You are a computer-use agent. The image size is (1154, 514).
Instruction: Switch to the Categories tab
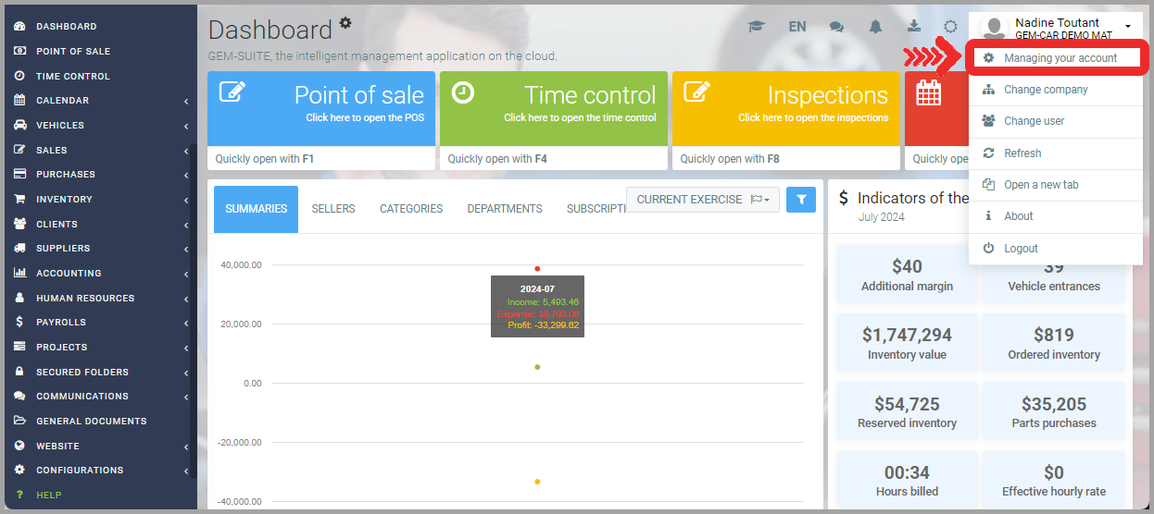click(411, 209)
